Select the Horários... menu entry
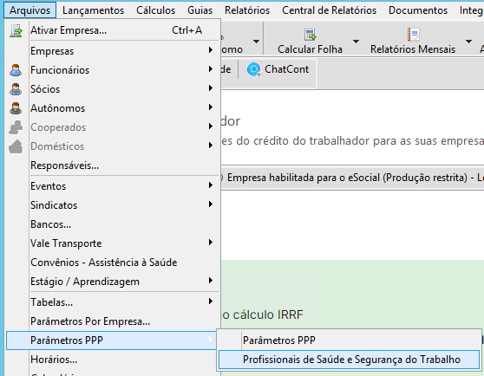Viewport: 484px width, 376px height. point(113,360)
